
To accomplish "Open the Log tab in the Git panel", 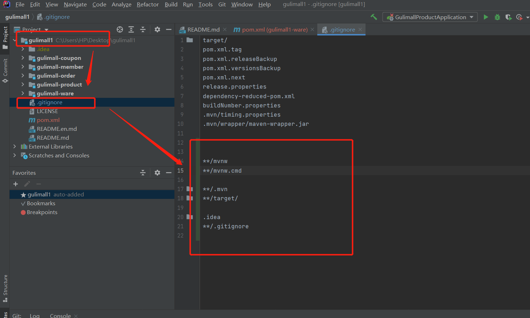I will click(35, 316).
